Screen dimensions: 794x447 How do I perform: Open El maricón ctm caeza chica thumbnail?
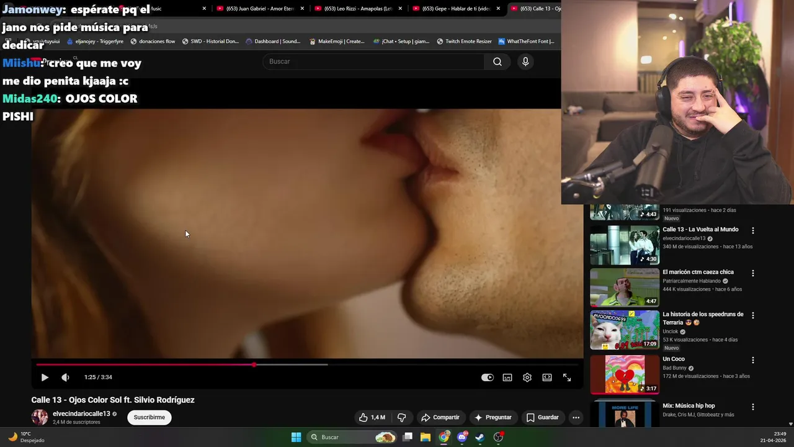tap(625, 287)
